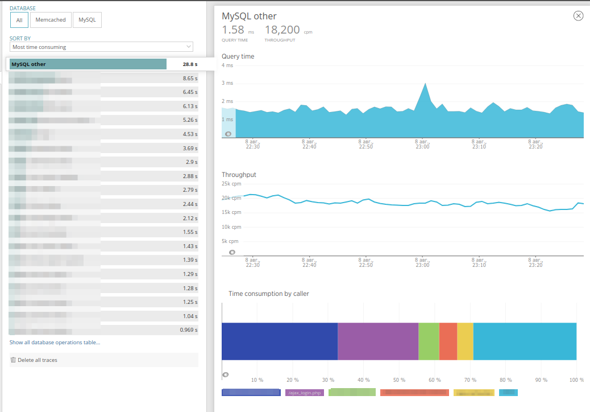
Task: Enable the MySQL database filter
Action: point(86,19)
